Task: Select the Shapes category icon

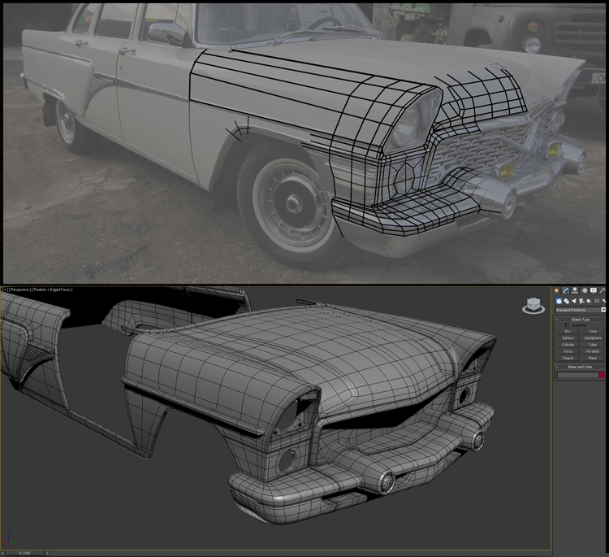Action: 567,301
